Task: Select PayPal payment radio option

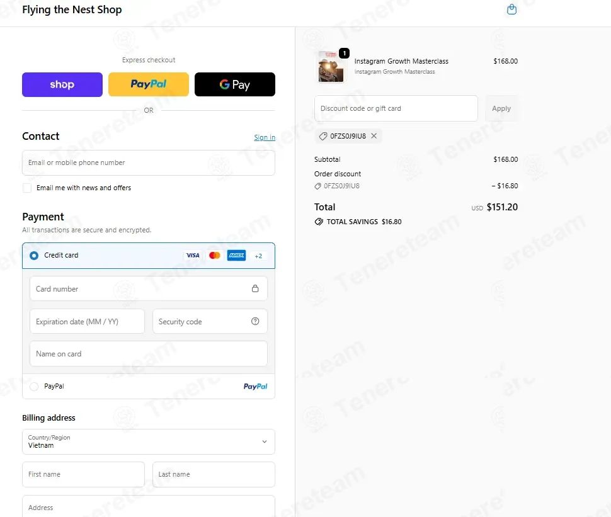Action: [34, 387]
